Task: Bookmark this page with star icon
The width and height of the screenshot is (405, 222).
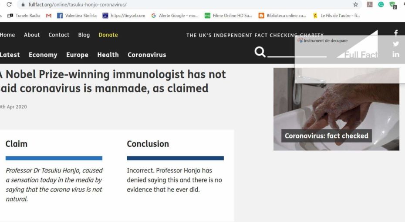Action: [356, 4]
